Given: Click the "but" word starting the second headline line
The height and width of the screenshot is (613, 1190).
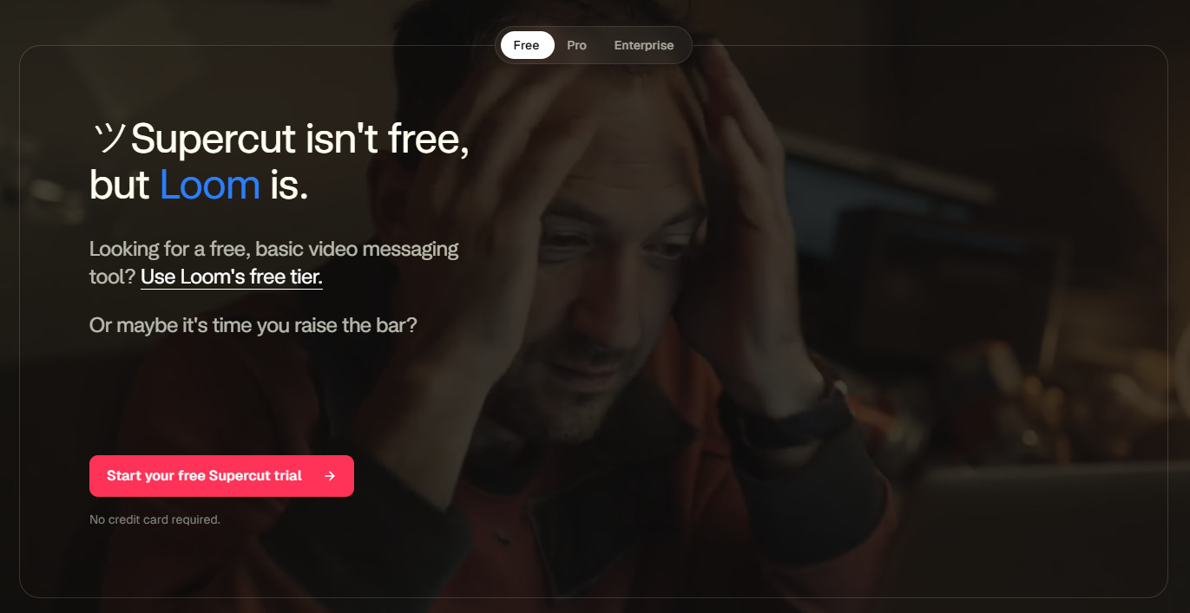Looking at the screenshot, I should 120,185.
